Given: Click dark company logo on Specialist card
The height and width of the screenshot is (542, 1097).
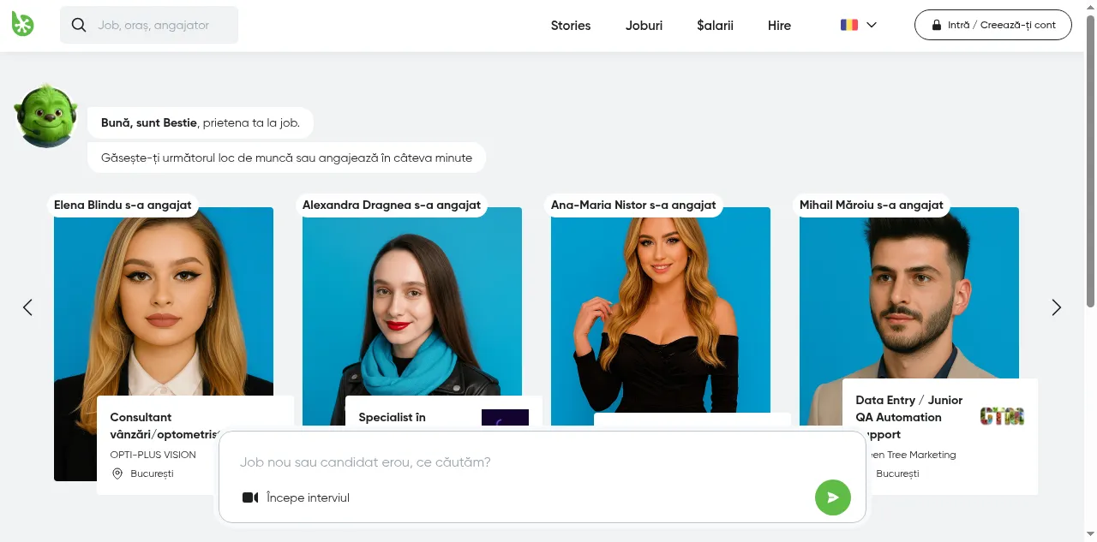Looking at the screenshot, I should pos(505,418).
